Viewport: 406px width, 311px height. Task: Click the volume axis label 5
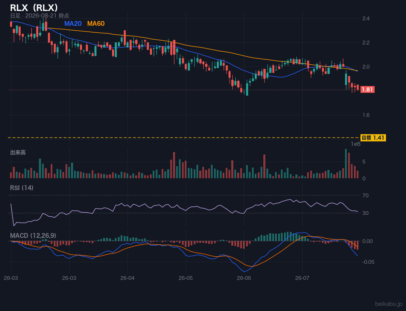[364, 162]
